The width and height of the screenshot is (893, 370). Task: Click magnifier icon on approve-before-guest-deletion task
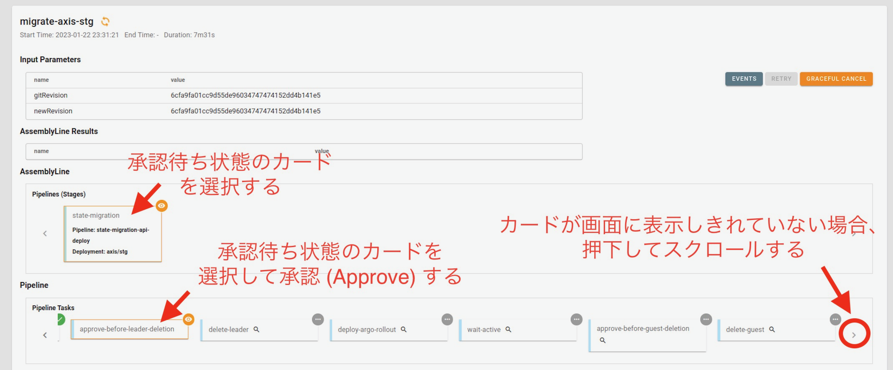click(x=603, y=340)
